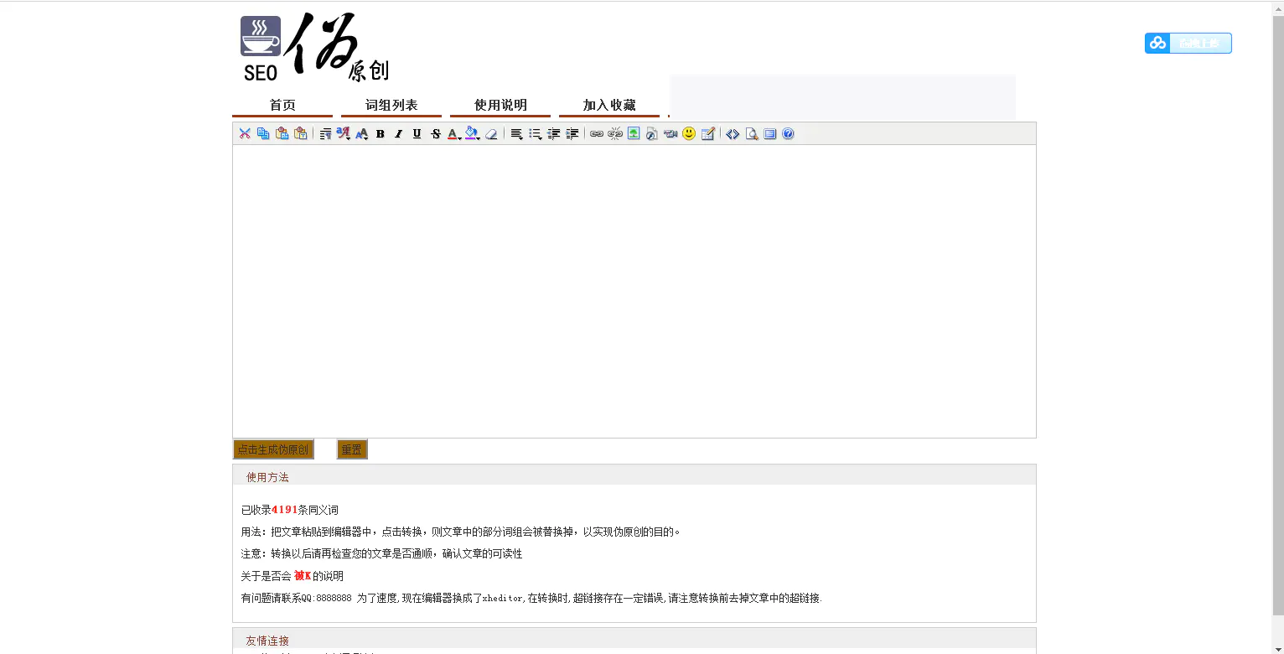View HTML source with the code icon
1284x654 pixels.
[x=733, y=133]
